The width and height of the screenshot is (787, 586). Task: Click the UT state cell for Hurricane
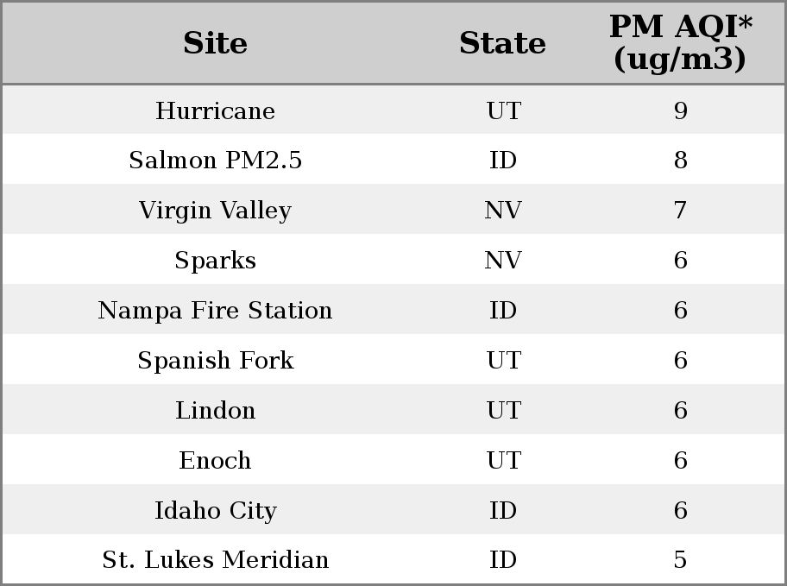502,110
